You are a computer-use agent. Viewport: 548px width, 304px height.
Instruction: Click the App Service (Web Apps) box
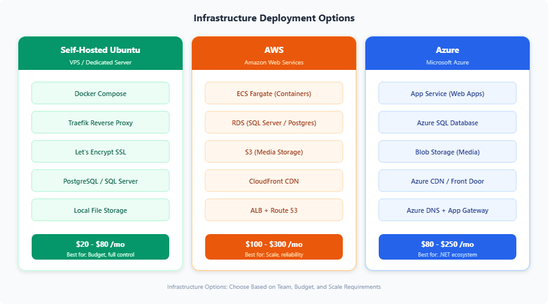(448, 93)
